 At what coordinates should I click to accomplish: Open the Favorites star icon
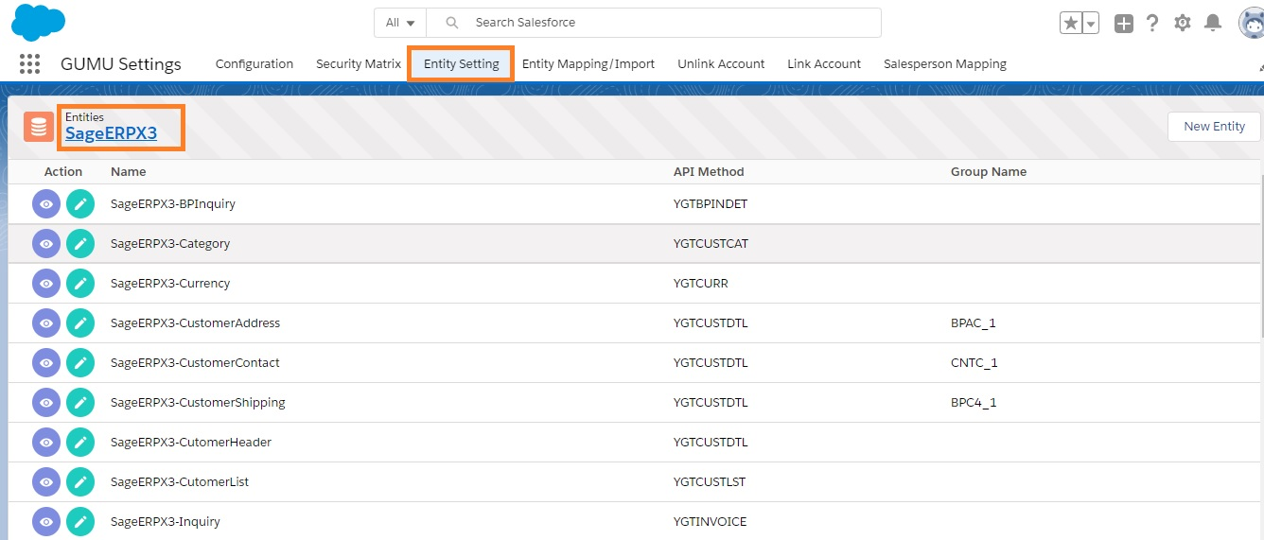(1071, 24)
